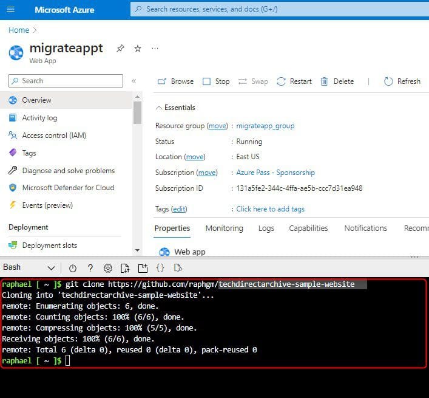Click the web preview icon in Cloud Shell
This screenshot has height=398, width=429.
coord(178,267)
